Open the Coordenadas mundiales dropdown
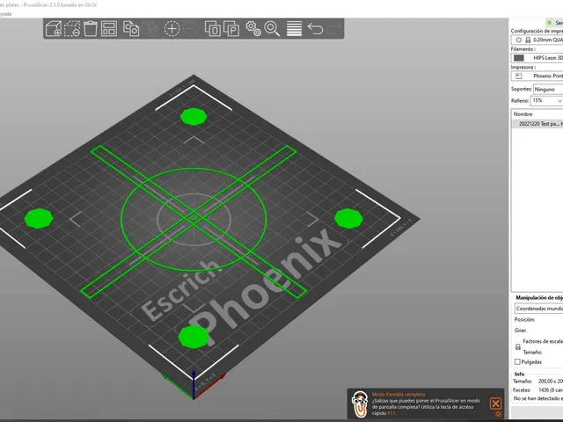Screen dimensions: 563x422 point(538,309)
